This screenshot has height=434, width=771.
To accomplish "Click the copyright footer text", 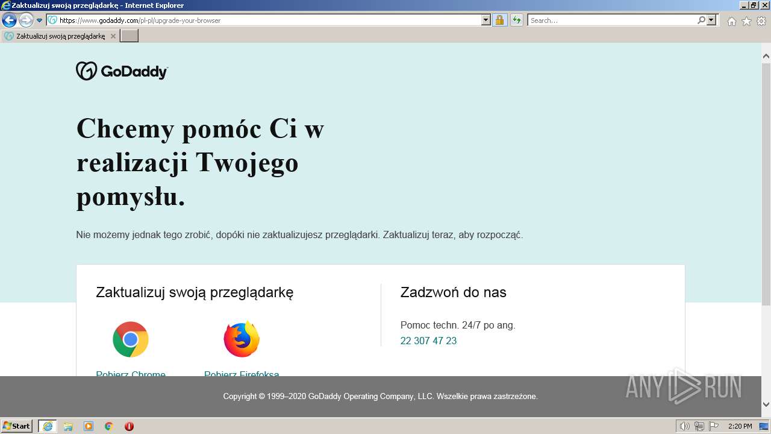I will [x=381, y=396].
